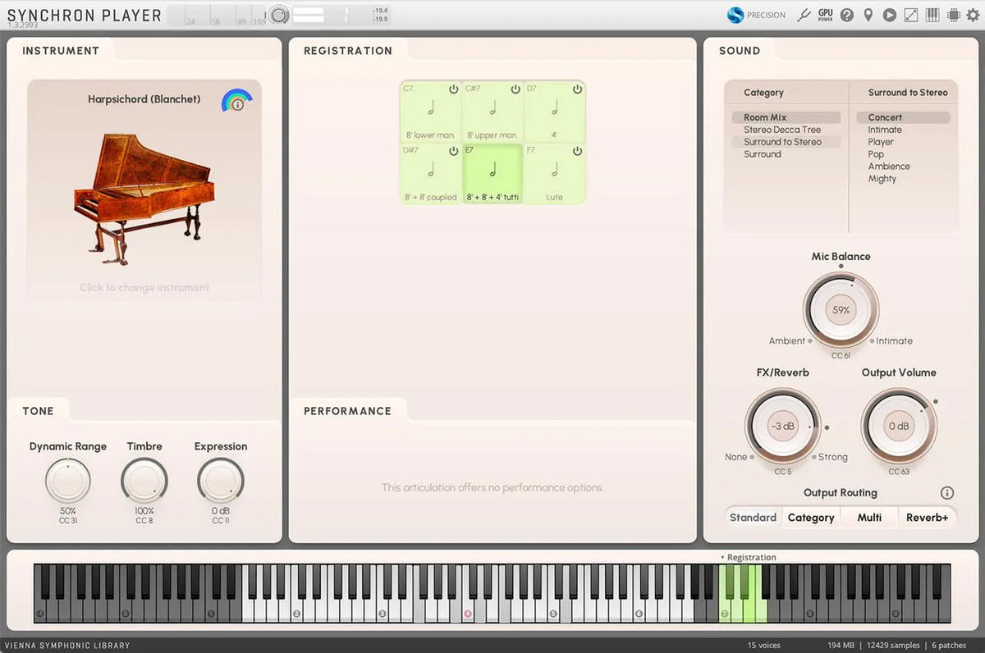Open the keyboard display icon in the toolbar
The image size is (985, 653).
932,15
